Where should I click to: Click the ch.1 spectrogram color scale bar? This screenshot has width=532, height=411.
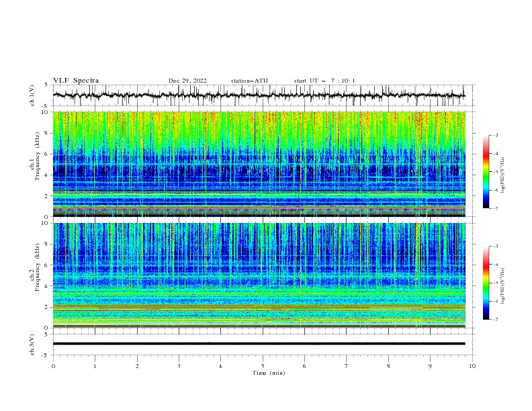pyautogui.click(x=486, y=172)
